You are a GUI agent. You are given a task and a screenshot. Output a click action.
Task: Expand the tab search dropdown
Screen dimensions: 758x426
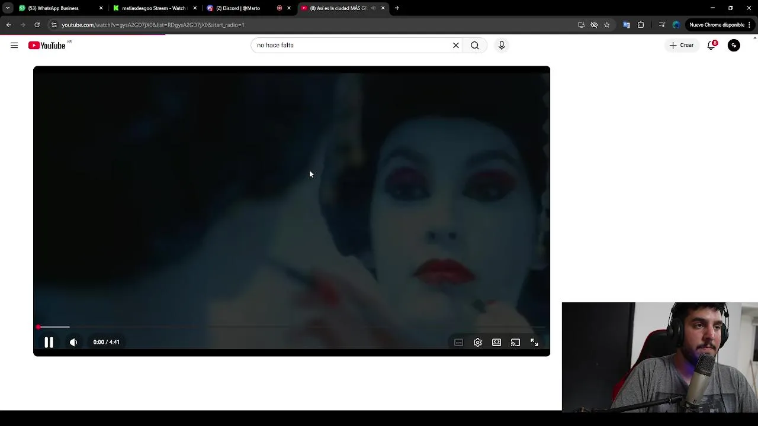tap(8, 8)
